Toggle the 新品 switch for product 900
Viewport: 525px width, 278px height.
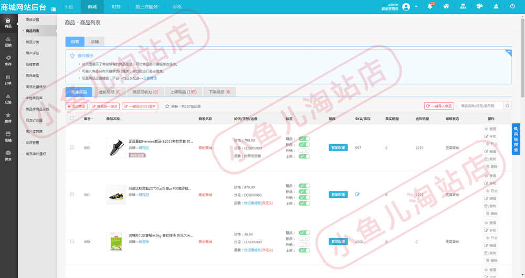point(304,239)
